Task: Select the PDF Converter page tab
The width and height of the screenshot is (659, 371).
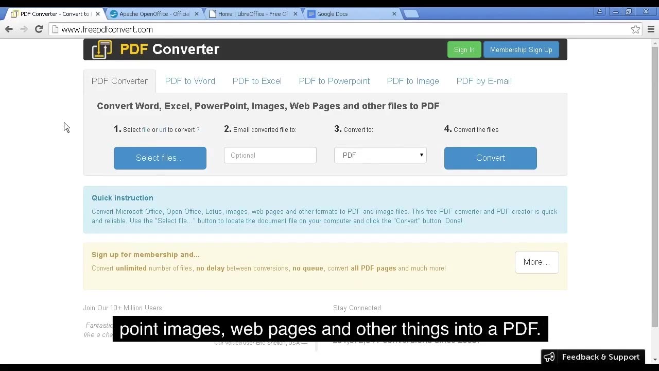Action: coord(119,81)
